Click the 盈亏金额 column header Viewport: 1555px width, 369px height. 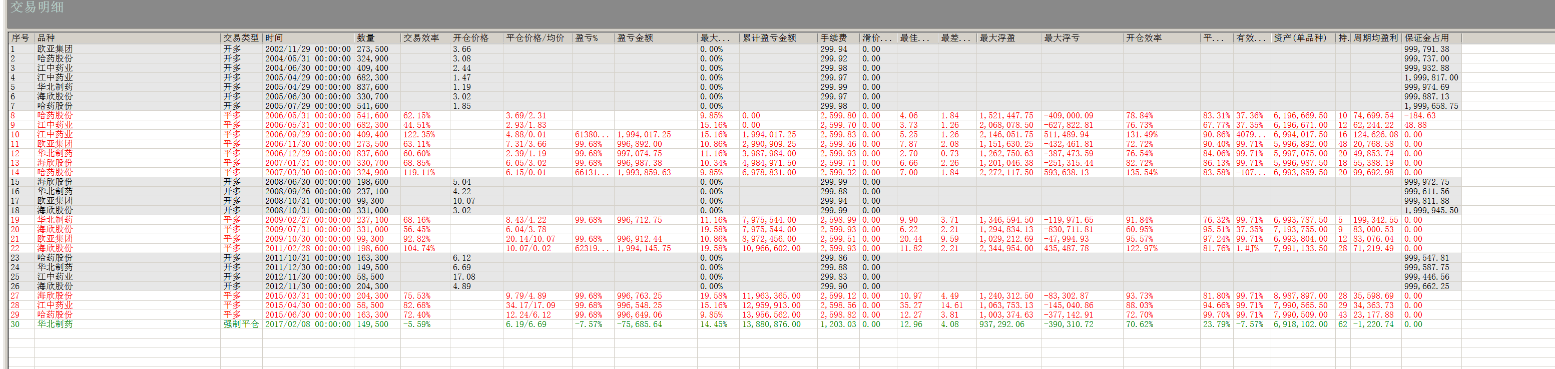click(x=656, y=38)
